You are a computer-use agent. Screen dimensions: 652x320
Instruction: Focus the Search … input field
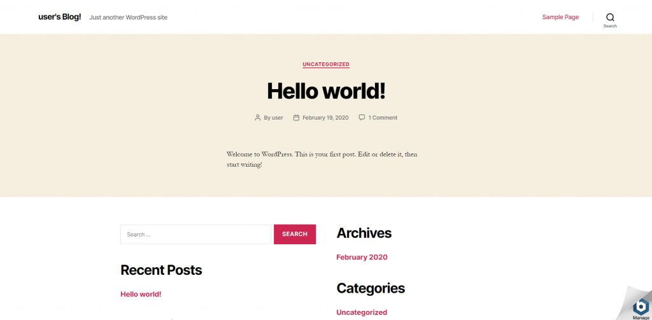(x=195, y=234)
